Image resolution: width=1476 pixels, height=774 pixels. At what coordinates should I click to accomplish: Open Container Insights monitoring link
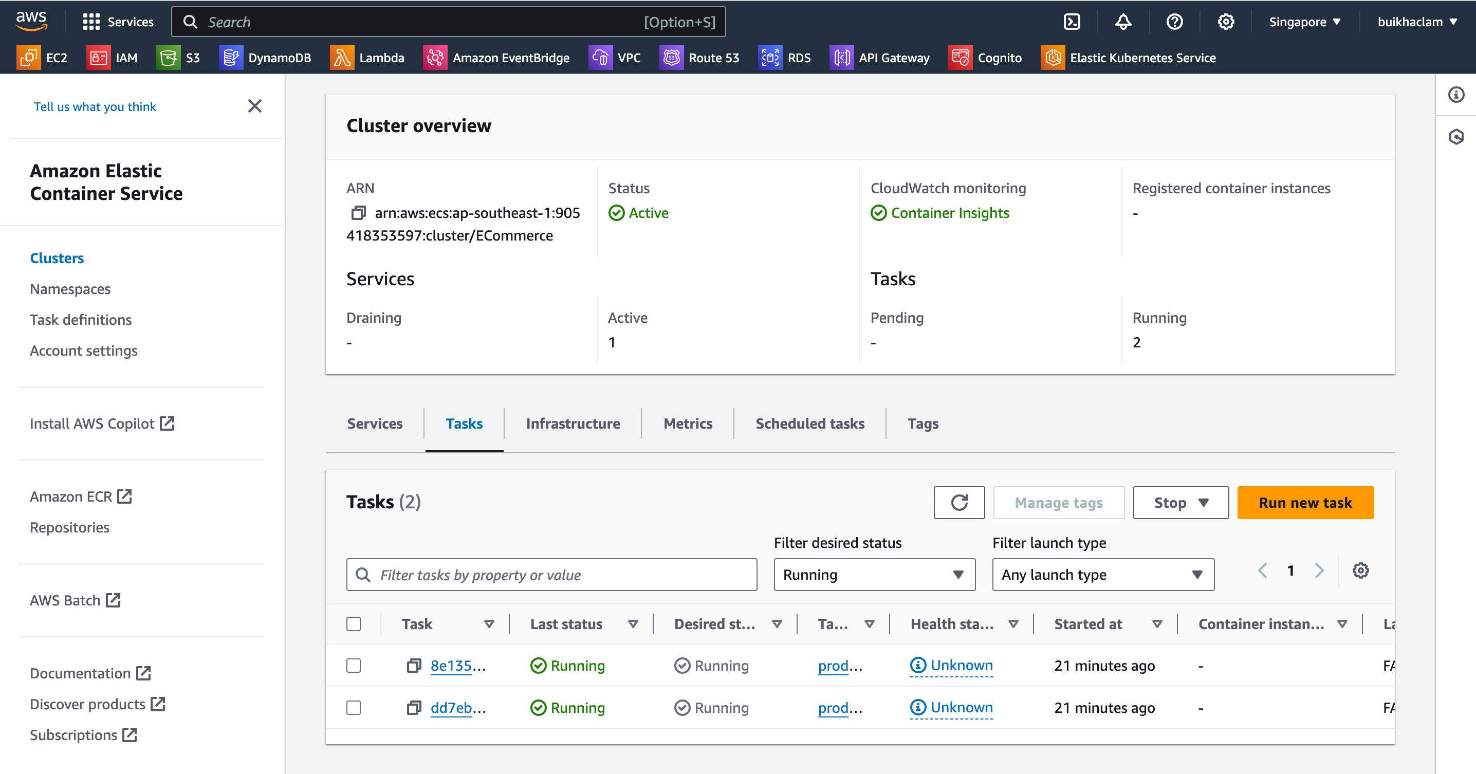(950, 213)
